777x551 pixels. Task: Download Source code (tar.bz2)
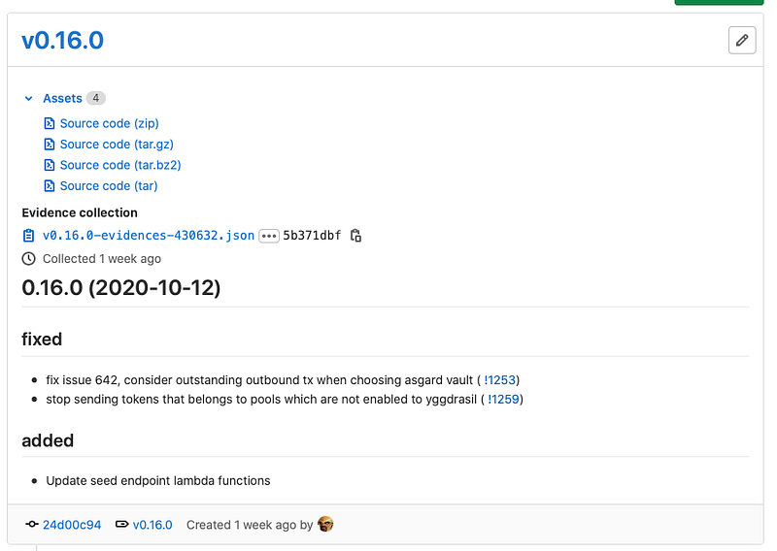[120, 165]
